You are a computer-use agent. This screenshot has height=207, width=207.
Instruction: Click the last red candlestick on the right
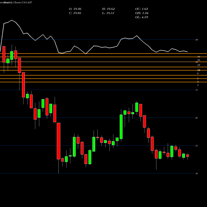pos(188,156)
